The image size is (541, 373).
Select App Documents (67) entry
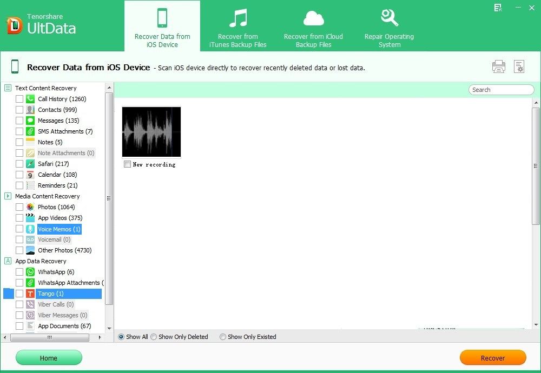click(64, 326)
